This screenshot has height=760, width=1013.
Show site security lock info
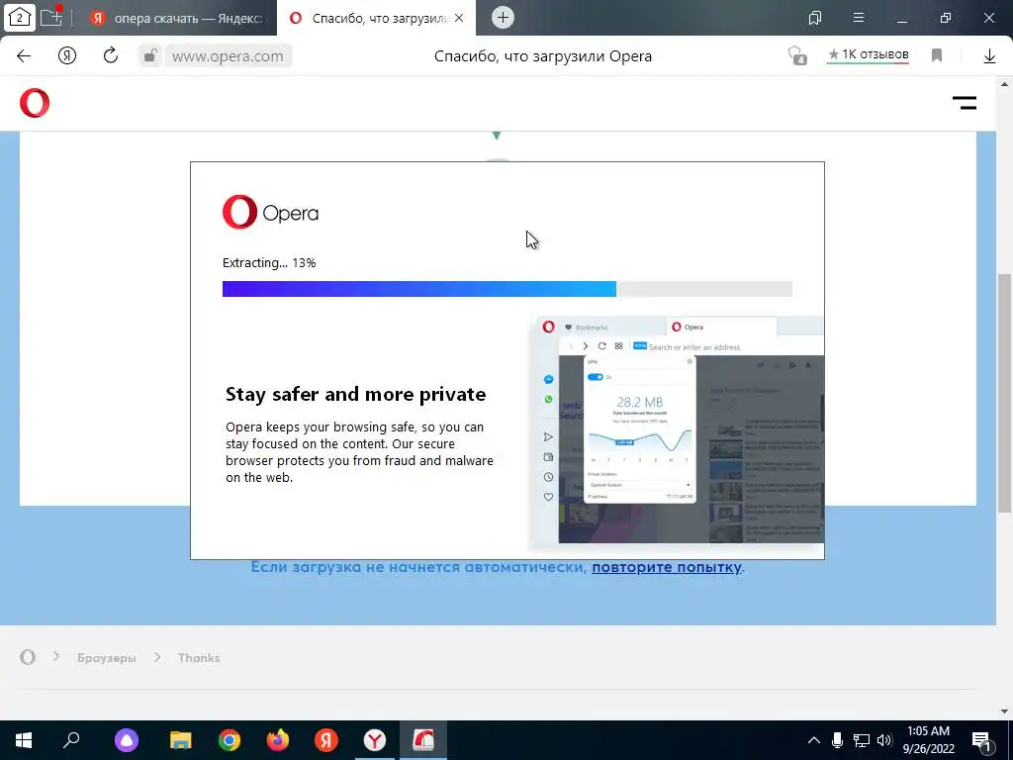[150, 56]
